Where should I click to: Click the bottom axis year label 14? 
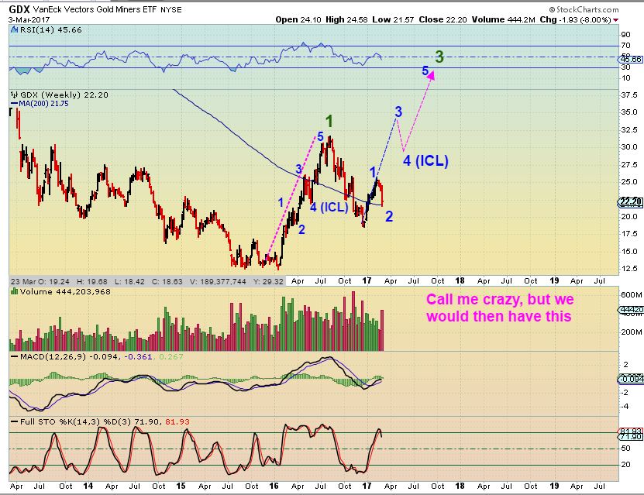88,486
